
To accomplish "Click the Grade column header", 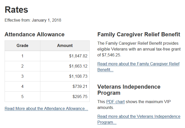I will point(22,46).
